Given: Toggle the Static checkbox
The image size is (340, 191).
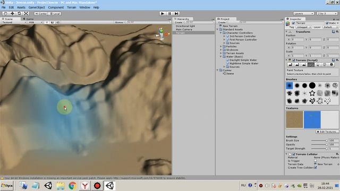Looking at the screenshot, I should [327, 23].
